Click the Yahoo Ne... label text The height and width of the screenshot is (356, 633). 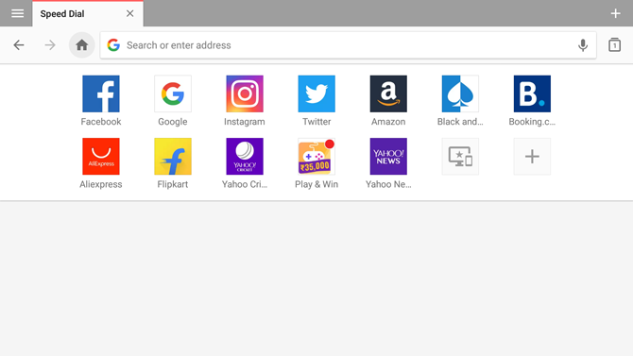(388, 184)
